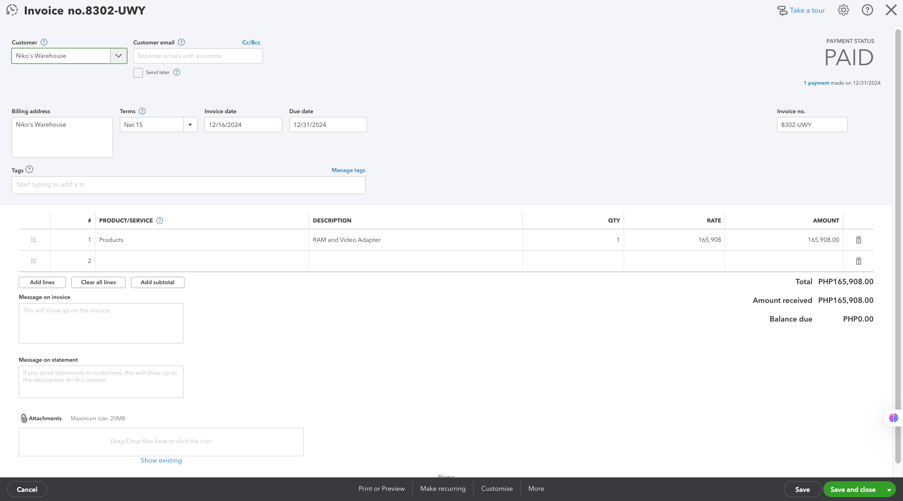Click help icon next to Terms
The image size is (903, 501).
tap(142, 111)
